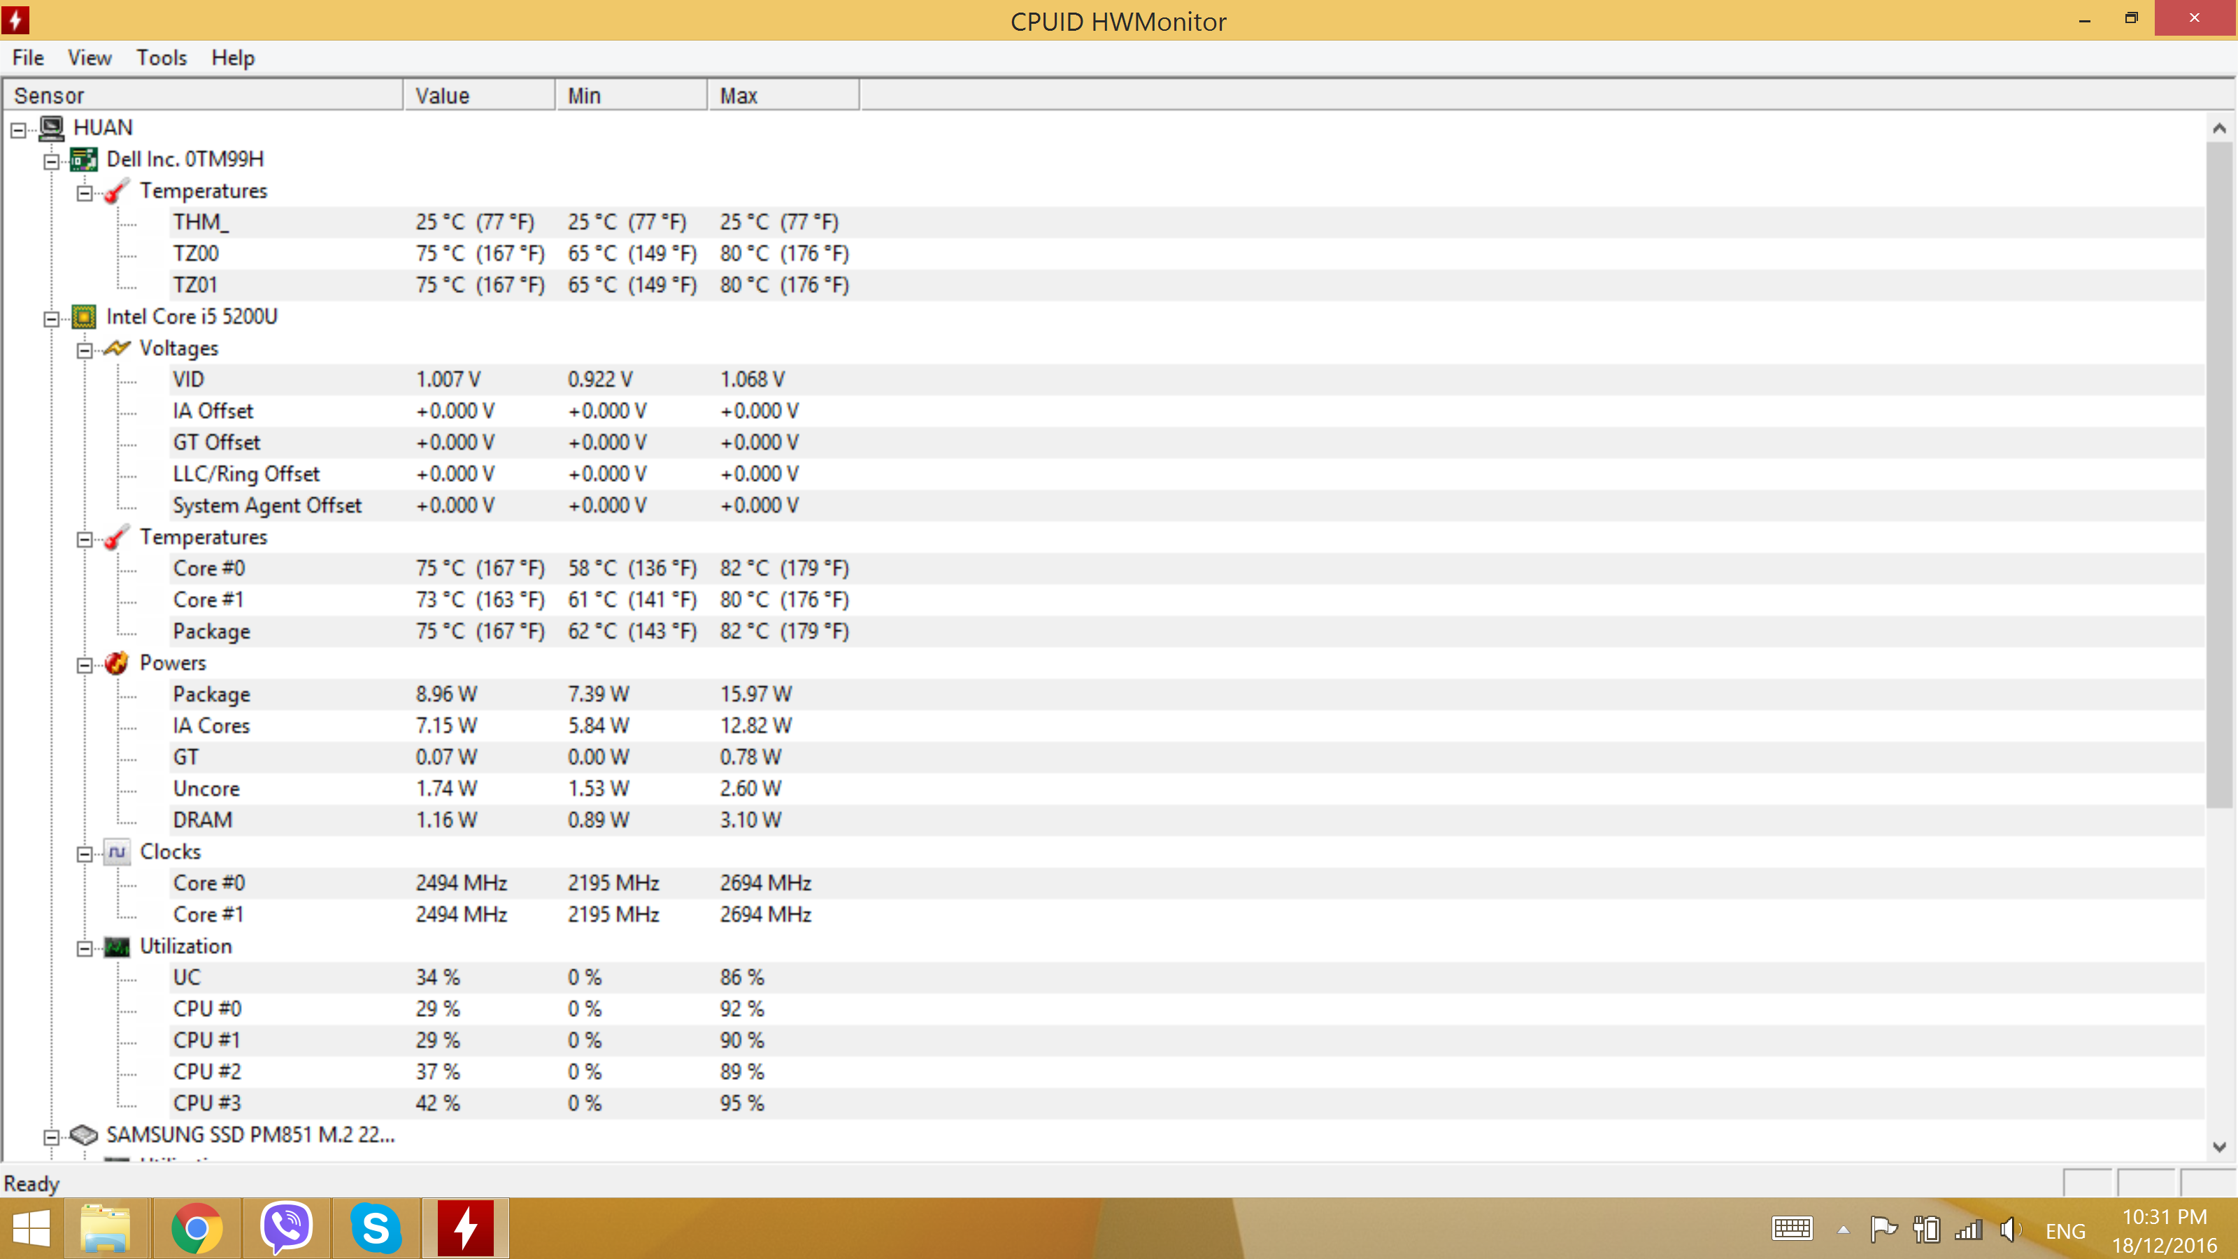
Task: Open the File menu
Action: [x=28, y=58]
